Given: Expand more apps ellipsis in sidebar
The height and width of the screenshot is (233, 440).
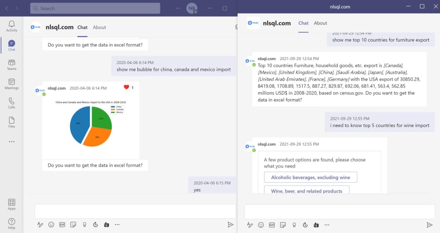Looking at the screenshot, I should (x=12, y=142).
